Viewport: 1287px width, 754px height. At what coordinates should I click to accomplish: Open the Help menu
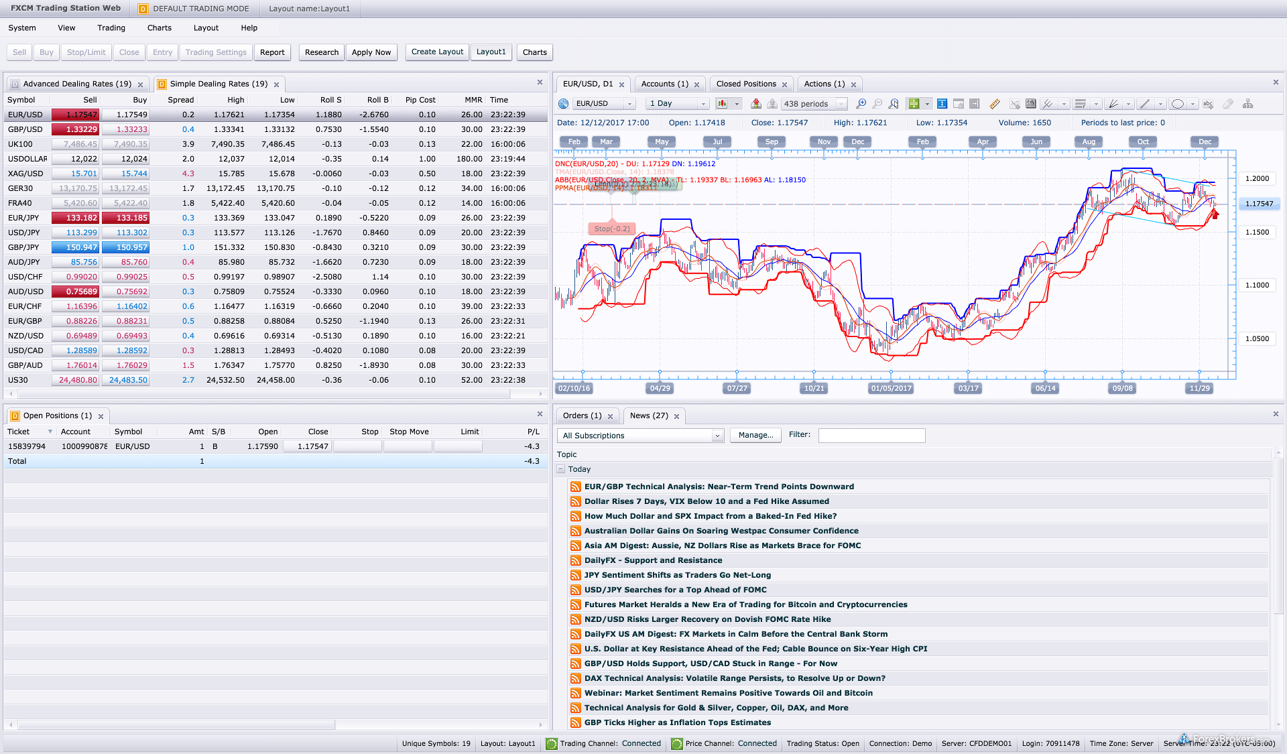[249, 28]
